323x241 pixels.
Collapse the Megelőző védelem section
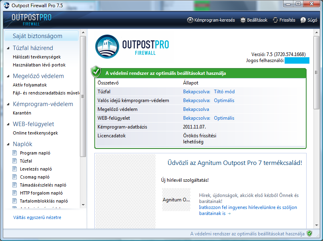[8, 76]
